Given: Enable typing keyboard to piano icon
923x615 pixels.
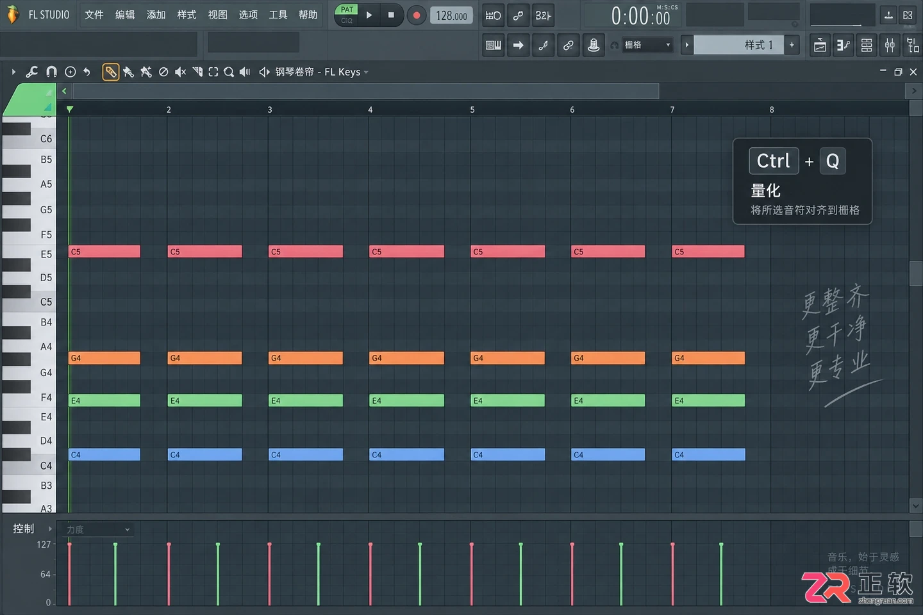Looking at the screenshot, I should (494, 45).
